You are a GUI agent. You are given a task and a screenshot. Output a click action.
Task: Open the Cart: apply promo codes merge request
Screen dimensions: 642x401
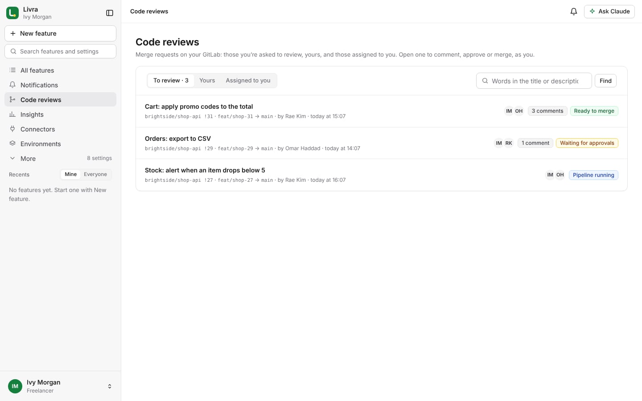coord(381,111)
